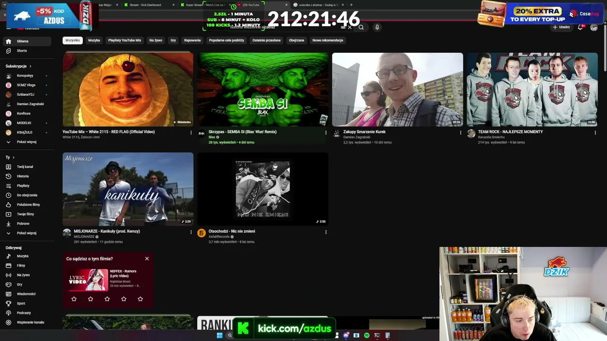This screenshot has height=341, width=607.
Task: Open the MISJONARZE channel avatar
Action: (x=67, y=233)
